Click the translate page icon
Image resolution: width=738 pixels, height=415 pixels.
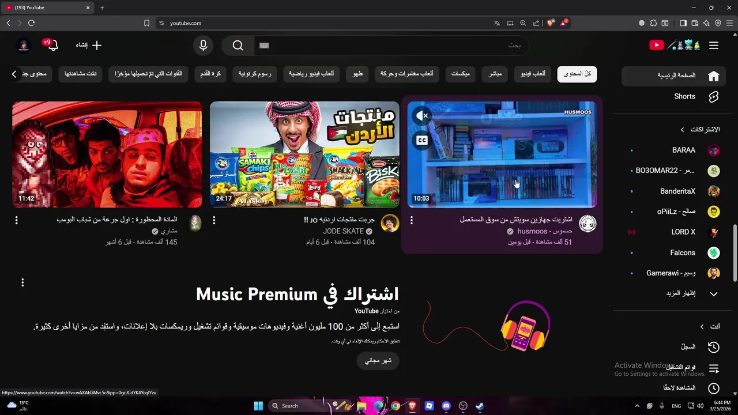tap(496, 23)
